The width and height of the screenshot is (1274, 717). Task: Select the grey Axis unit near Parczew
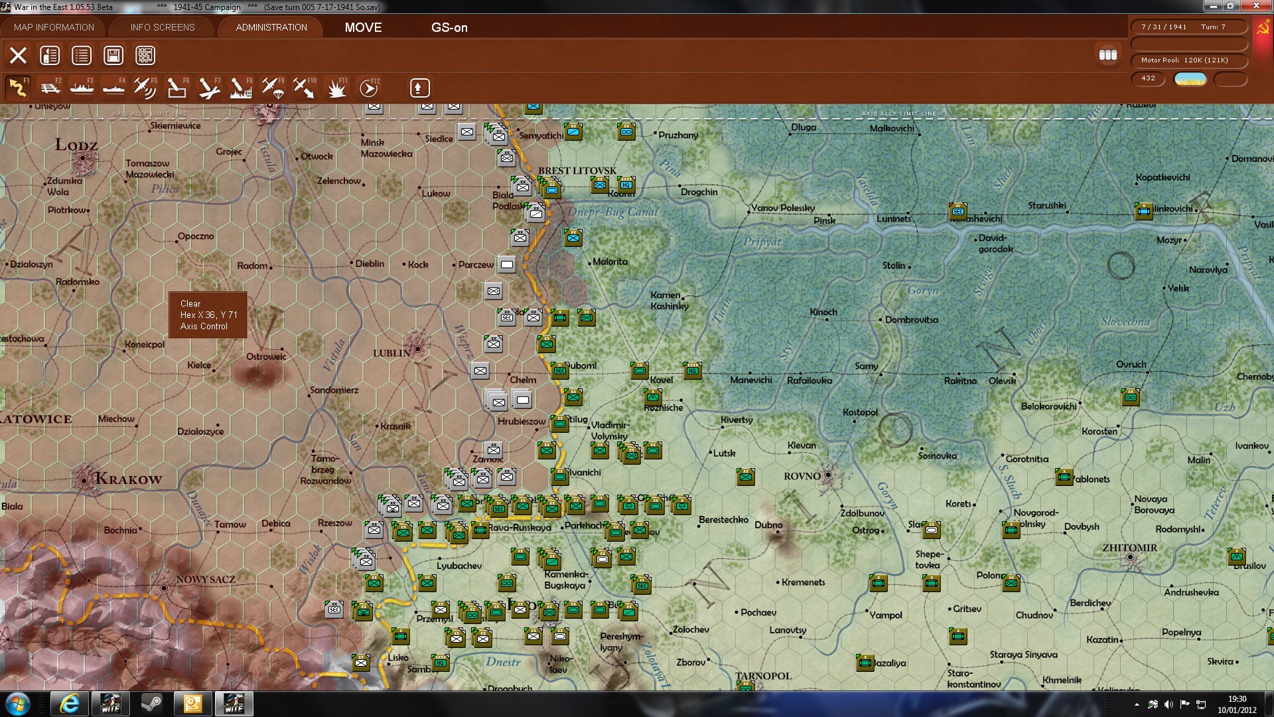pyautogui.click(x=506, y=264)
